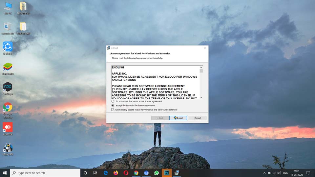Click the iCloud title bar icon
This screenshot has width=315, height=177.
(x=109, y=48)
